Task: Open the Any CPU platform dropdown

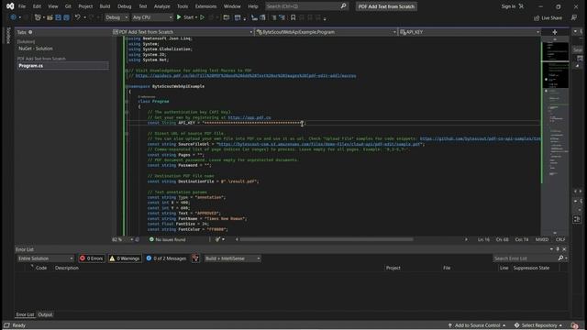Action: 152,17
